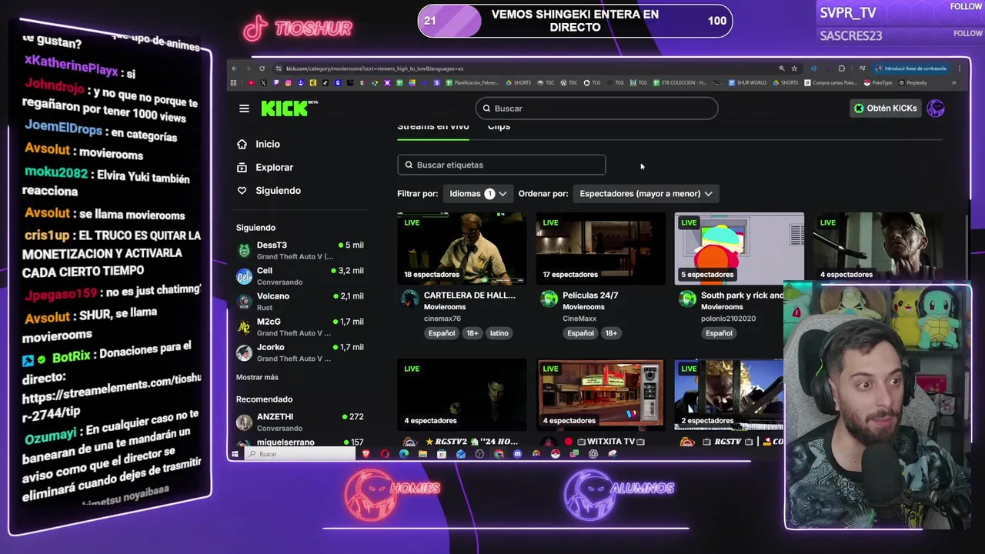Click the Obtén KICKs button
This screenshot has height=554, width=985.
[885, 108]
